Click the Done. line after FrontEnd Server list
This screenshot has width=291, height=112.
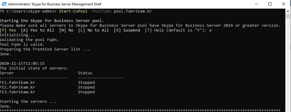pos(6,54)
